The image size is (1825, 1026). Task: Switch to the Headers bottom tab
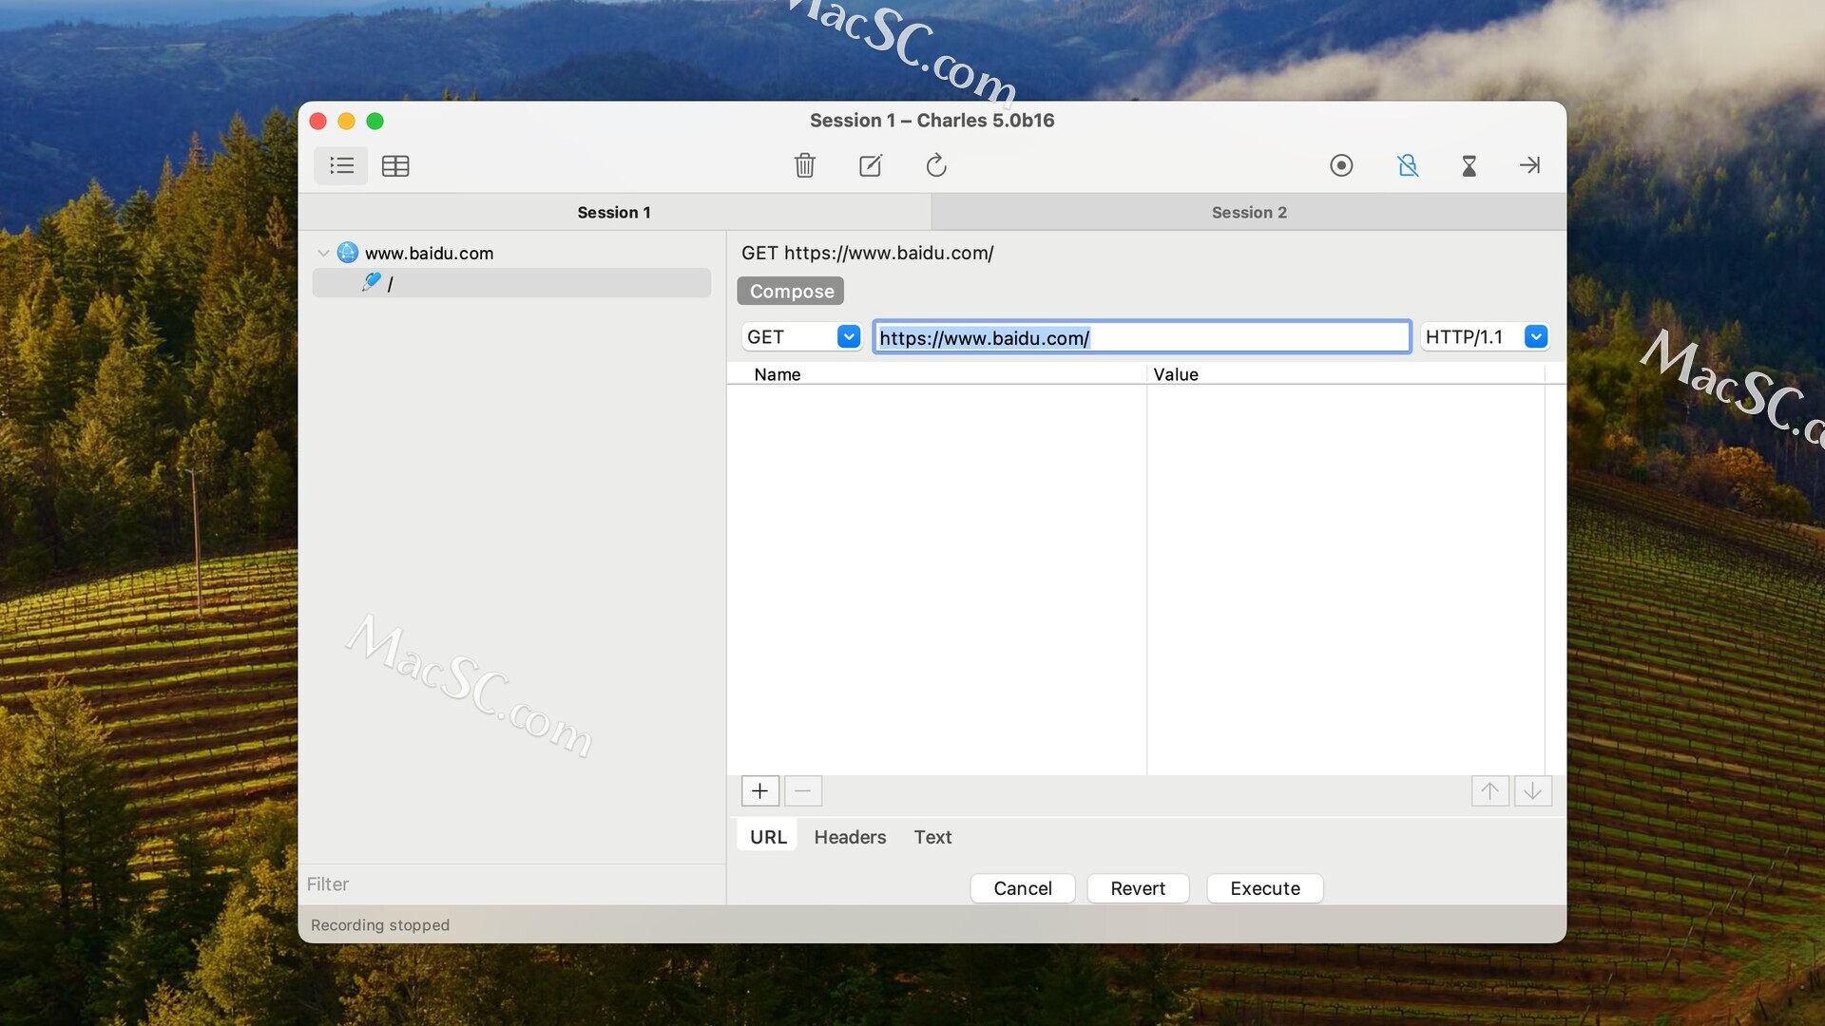[850, 837]
